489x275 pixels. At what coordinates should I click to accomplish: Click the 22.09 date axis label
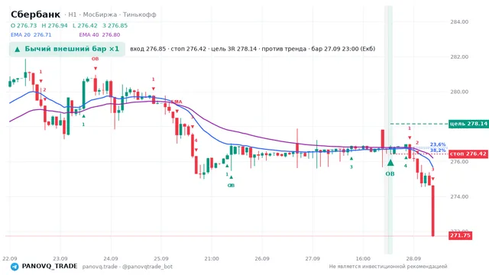pos(10,259)
